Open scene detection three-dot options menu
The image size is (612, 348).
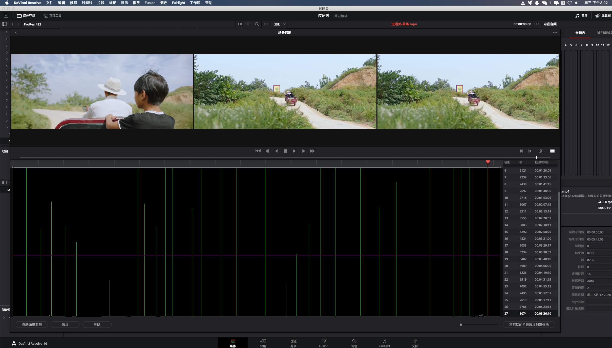(555, 33)
